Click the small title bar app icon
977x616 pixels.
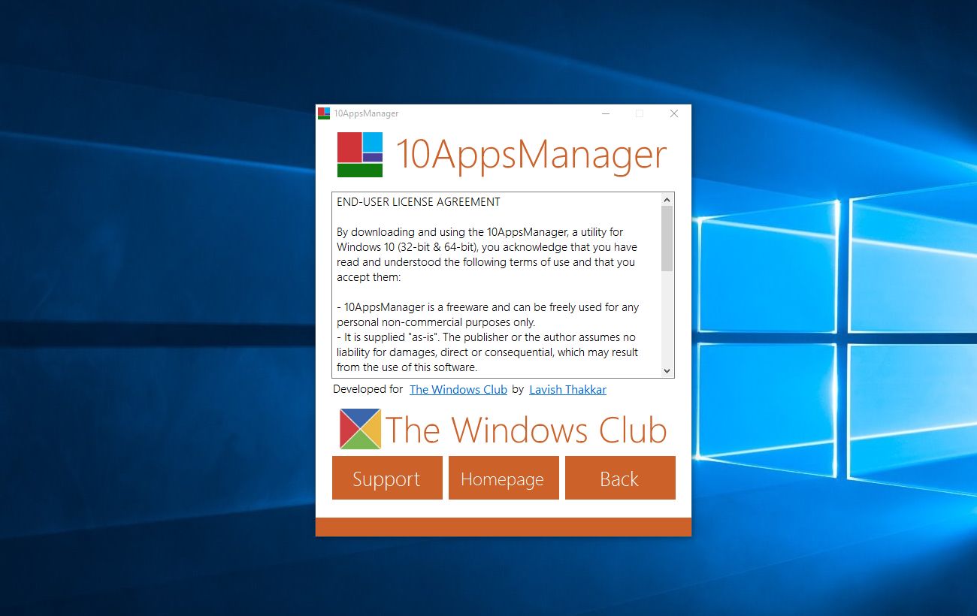click(x=324, y=113)
